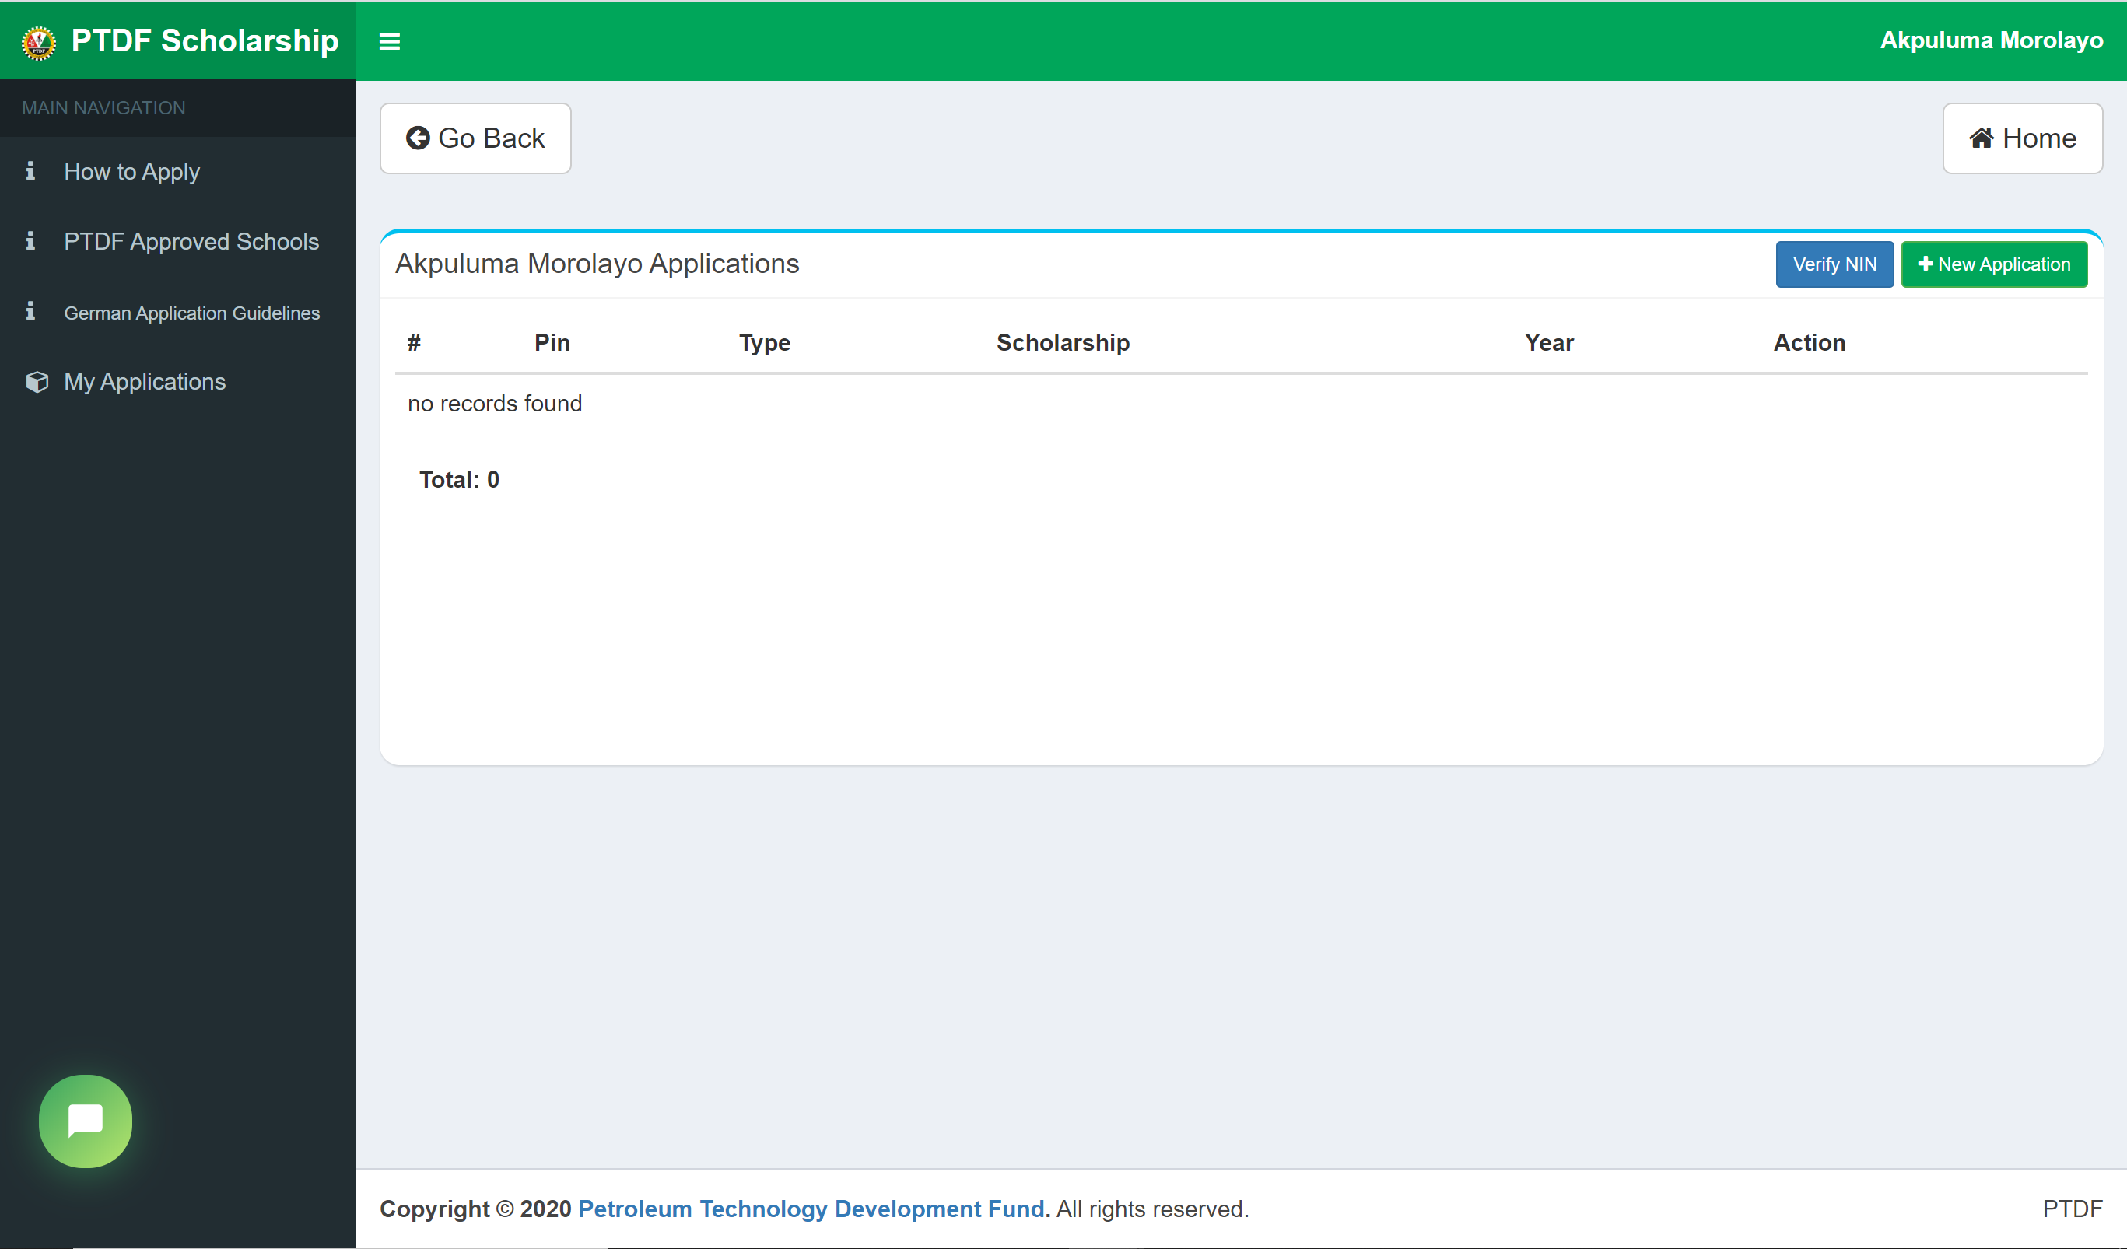Select the How to Apply menu item
The image size is (2127, 1249).
pos(131,171)
